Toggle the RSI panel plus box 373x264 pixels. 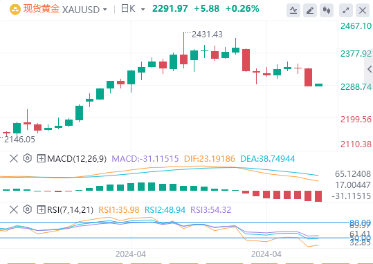pyautogui.click(x=41, y=210)
